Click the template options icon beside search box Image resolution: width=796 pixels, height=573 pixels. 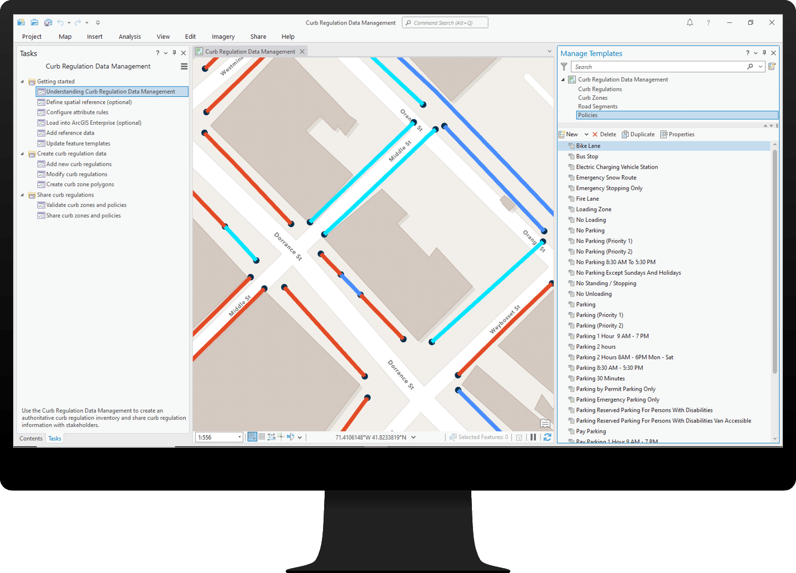(x=772, y=67)
